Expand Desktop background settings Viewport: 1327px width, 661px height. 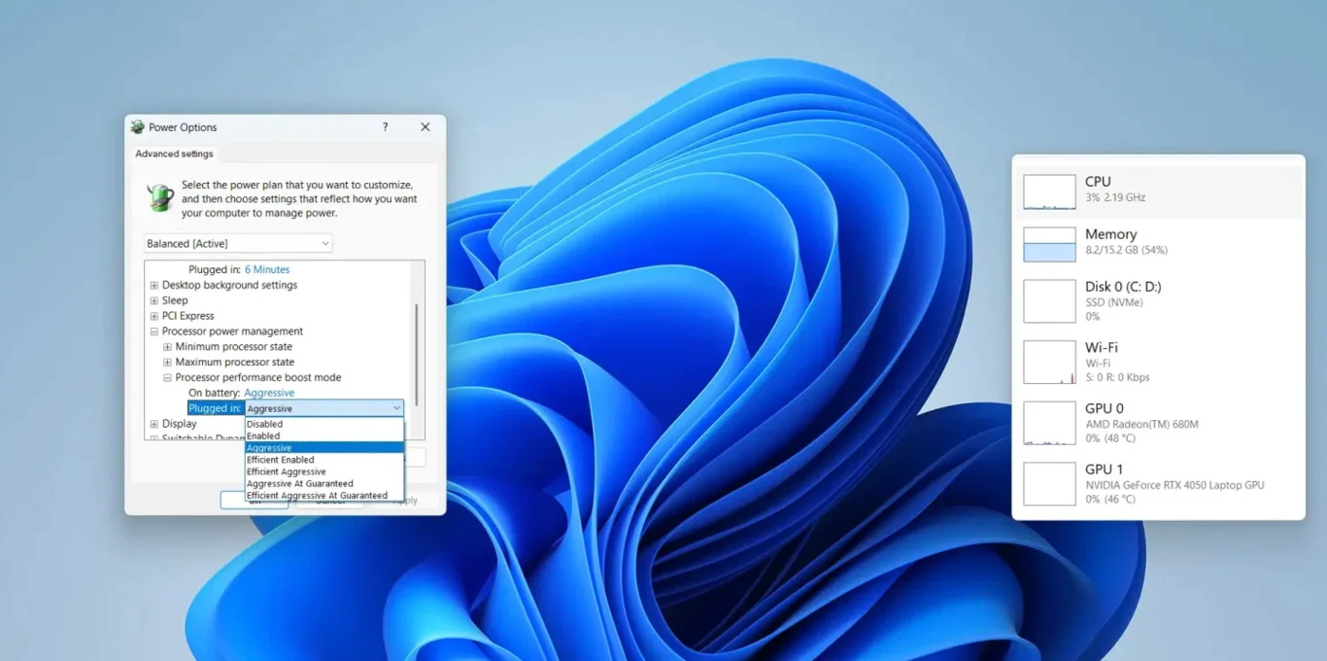(x=154, y=285)
